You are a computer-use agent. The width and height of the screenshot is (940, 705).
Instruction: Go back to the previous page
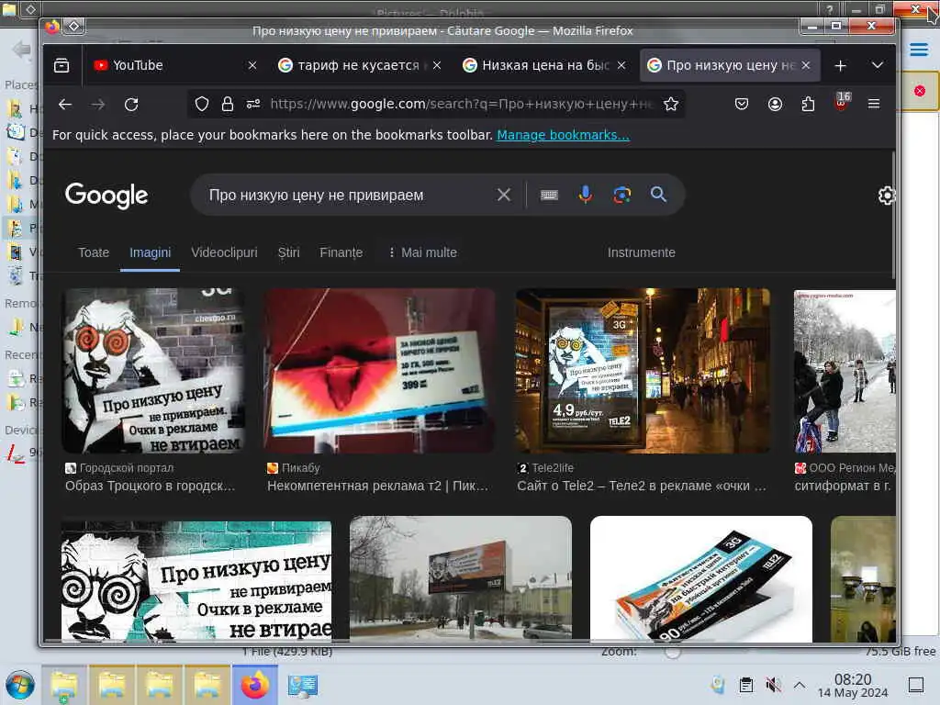click(x=65, y=105)
